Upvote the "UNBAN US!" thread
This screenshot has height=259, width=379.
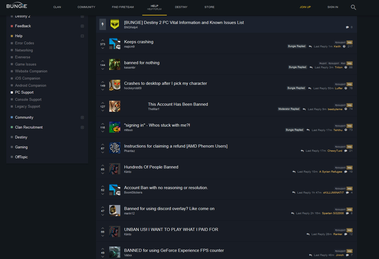coord(103,228)
